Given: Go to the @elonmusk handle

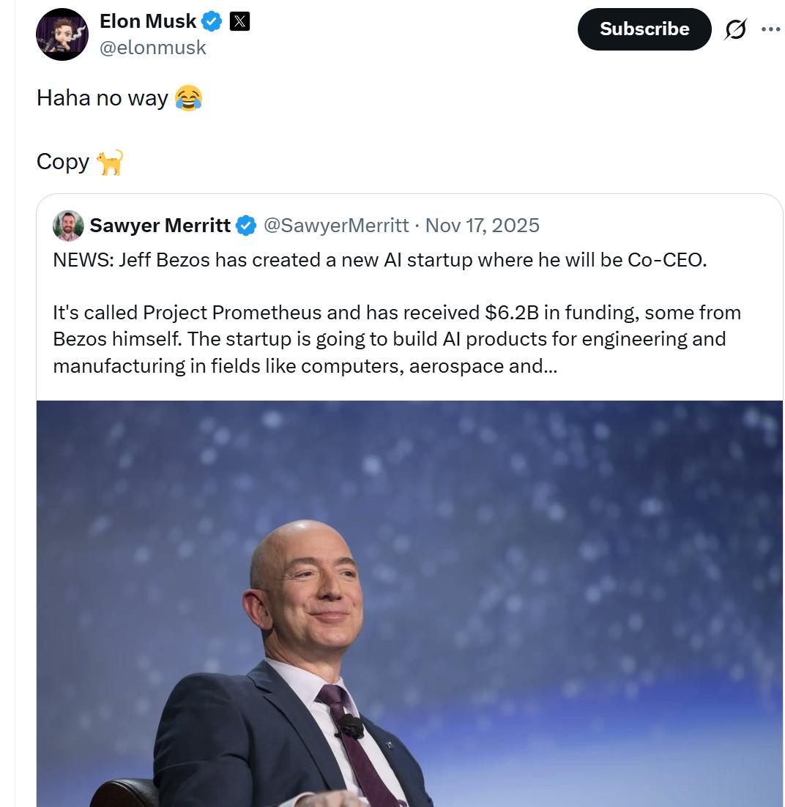Looking at the screenshot, I should pyautogui.click(x=152, y=48).
